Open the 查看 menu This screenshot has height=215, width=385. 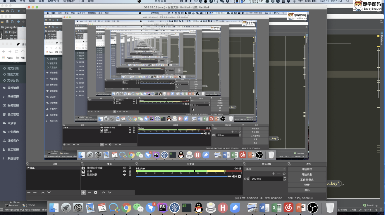click(x=41, y=1)
